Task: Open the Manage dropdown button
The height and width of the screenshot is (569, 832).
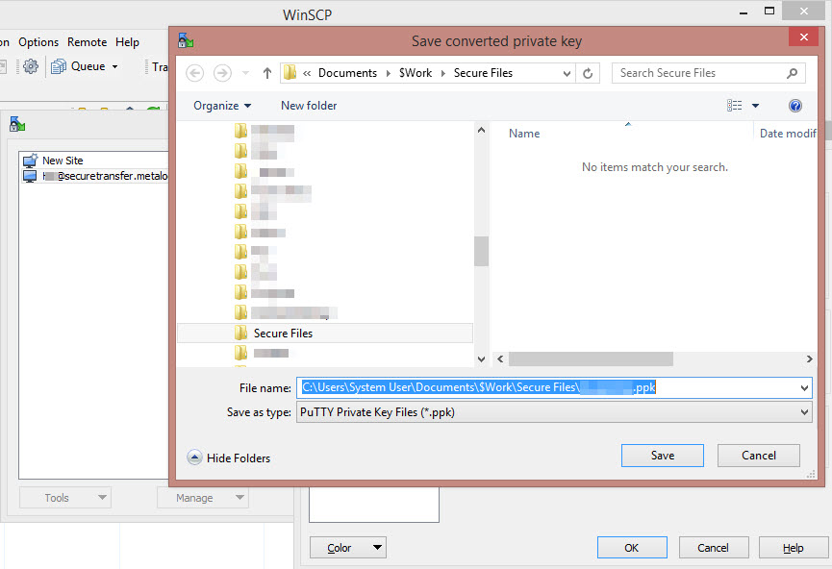Action: [202, 498]
